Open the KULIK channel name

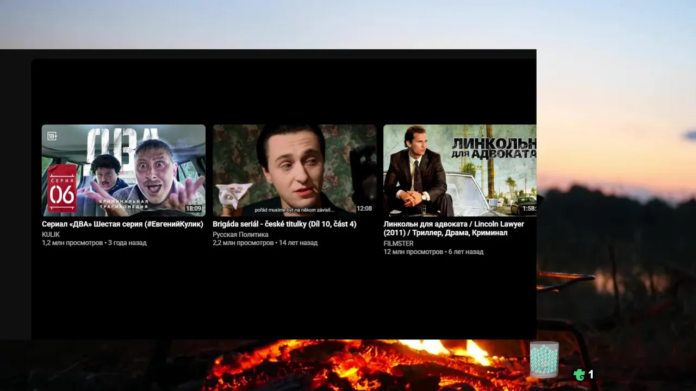click(x=51, y=235)
